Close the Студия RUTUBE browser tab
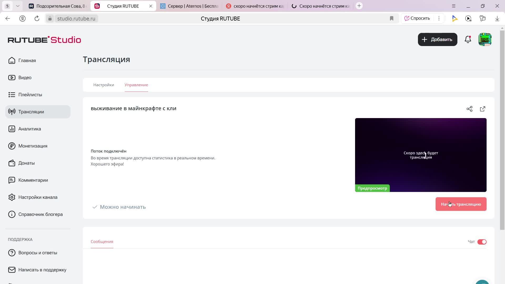The width and height of the screenshot is (505, 284). (151, 6)
